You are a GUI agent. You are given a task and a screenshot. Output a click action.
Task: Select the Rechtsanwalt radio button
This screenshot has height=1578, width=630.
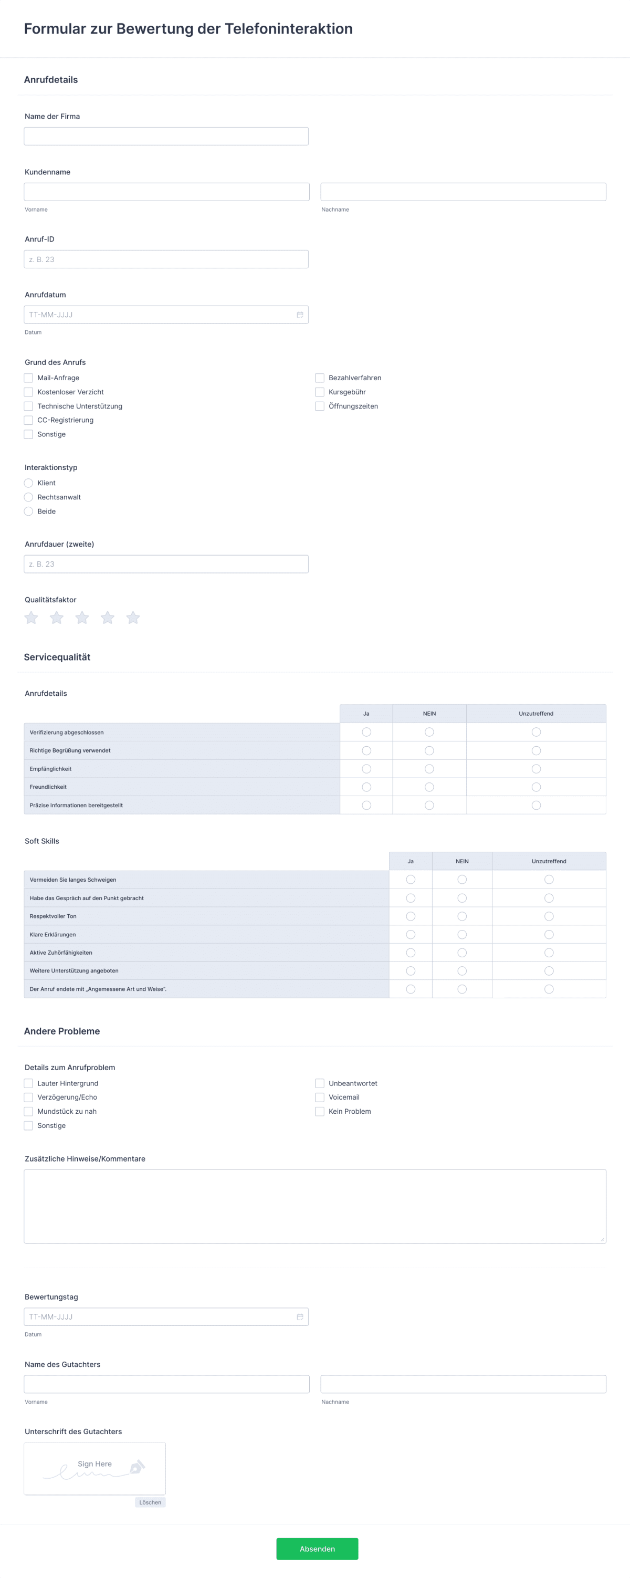click(28, 497)
